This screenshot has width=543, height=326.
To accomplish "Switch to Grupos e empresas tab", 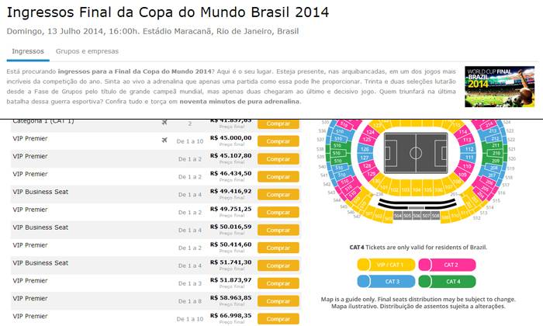I will point(87,51).
